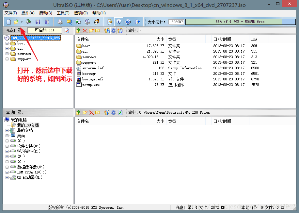The image size is (299, 213).
Task: Click green Refresh icon in local pane toolbar
Action: pyautogui.click(x=120, y=113)
